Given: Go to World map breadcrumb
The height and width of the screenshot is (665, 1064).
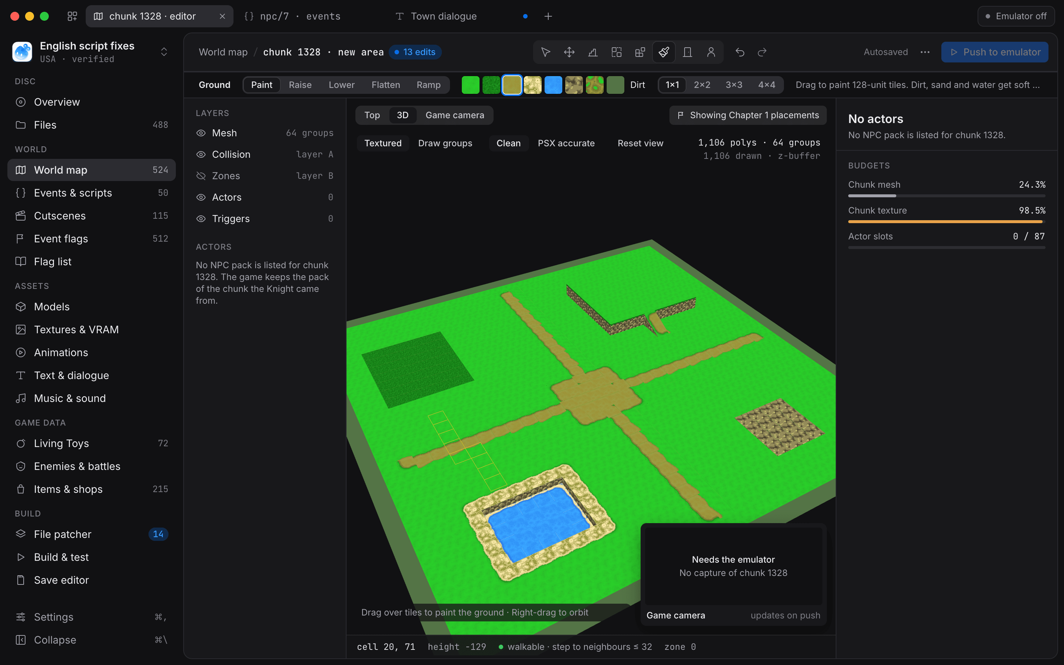Looking at the screenshot, I should click(223, 52).
